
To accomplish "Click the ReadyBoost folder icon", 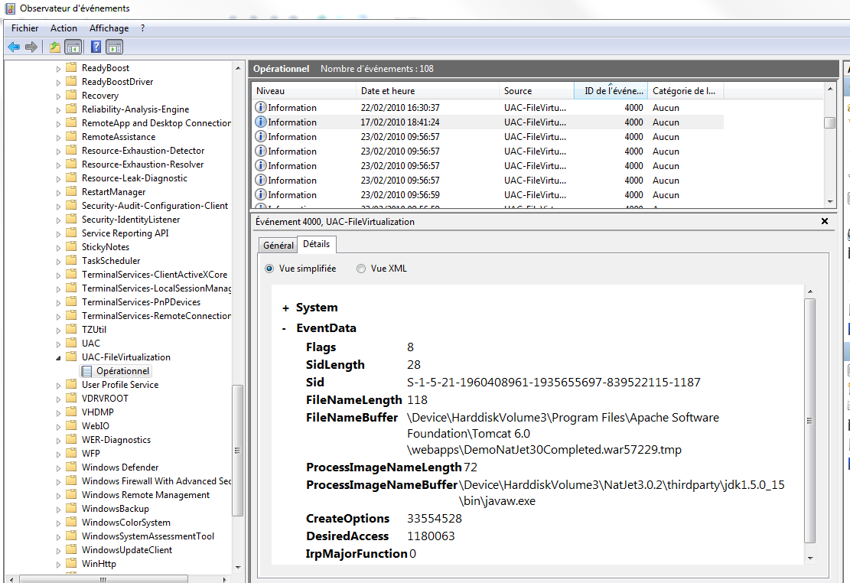I will tap(71, 68).
